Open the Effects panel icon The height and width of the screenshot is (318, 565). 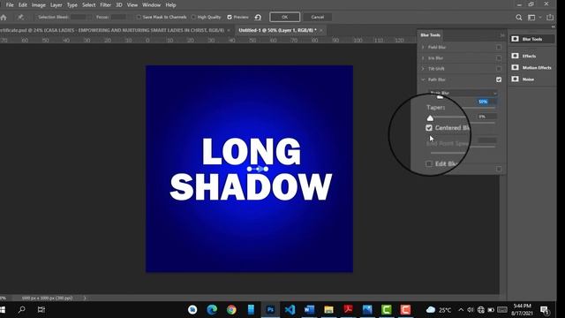516,56
